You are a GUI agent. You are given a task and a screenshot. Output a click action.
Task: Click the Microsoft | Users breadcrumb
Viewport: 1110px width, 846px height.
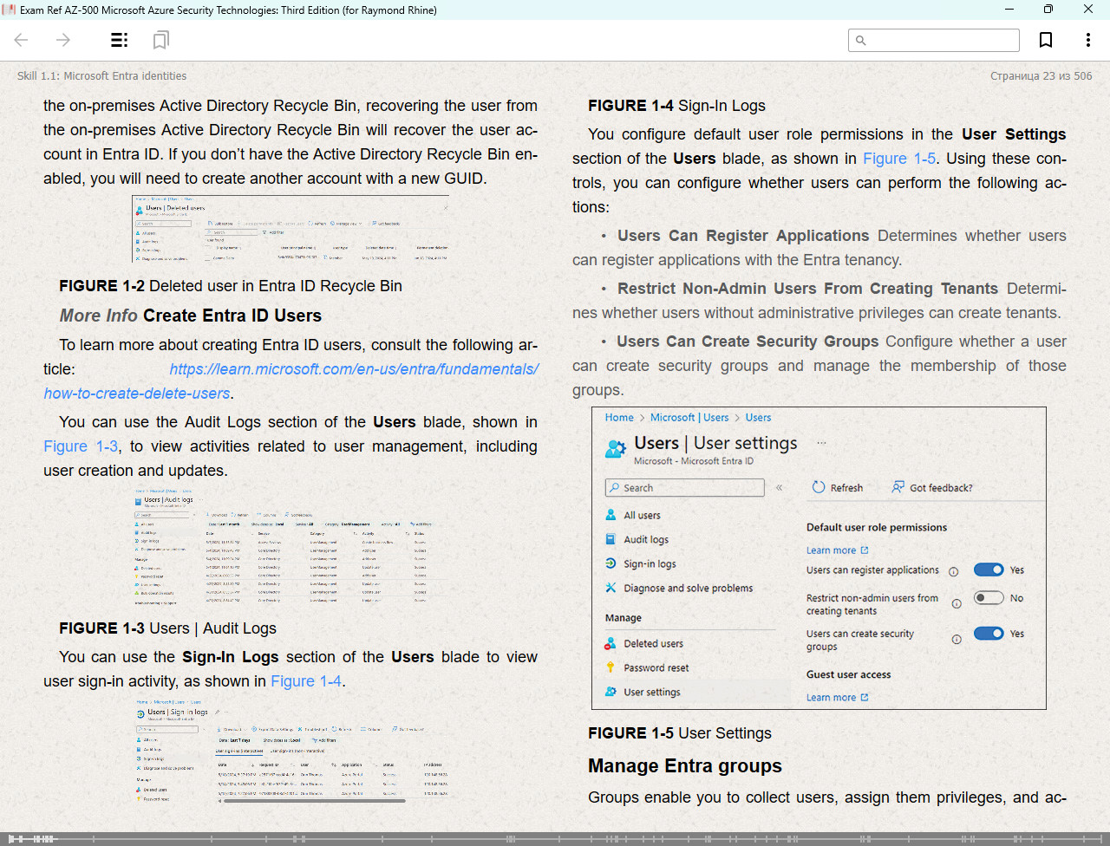[689, 418]
